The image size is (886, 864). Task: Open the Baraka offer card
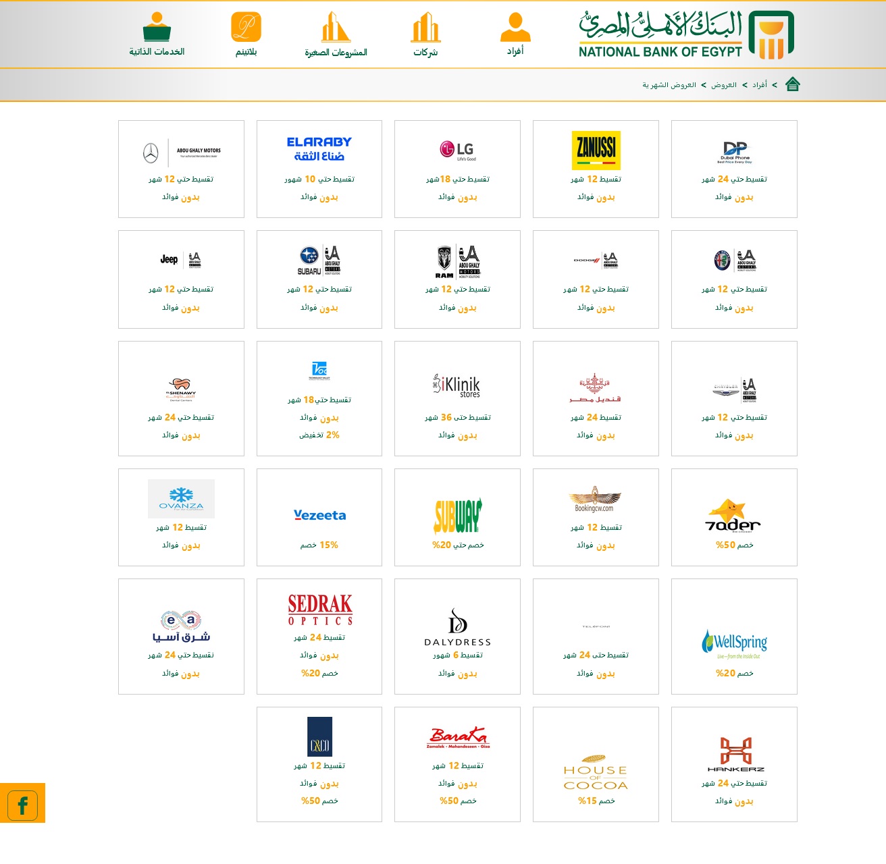click(457, 764)
